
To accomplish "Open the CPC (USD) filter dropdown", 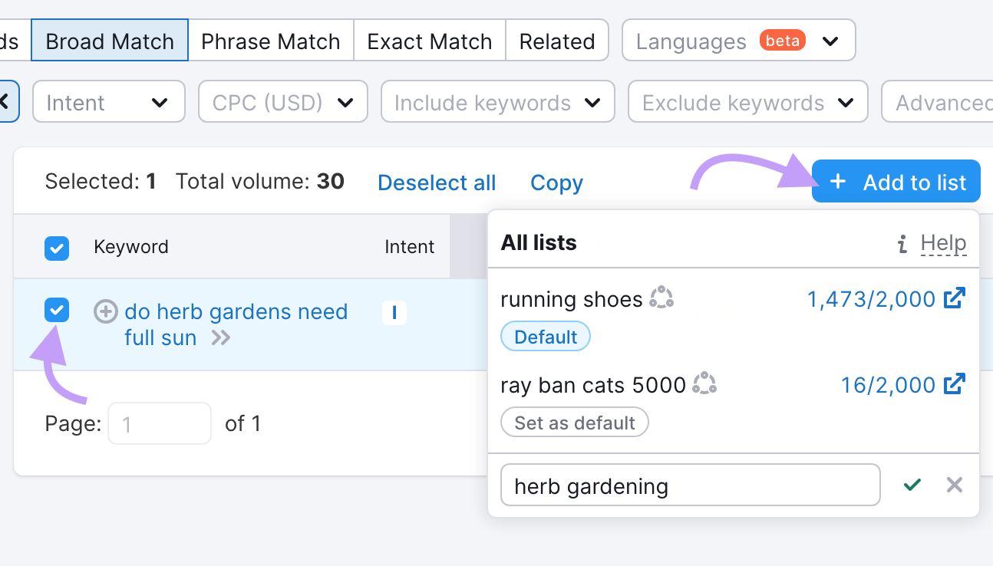I will 282,101.
